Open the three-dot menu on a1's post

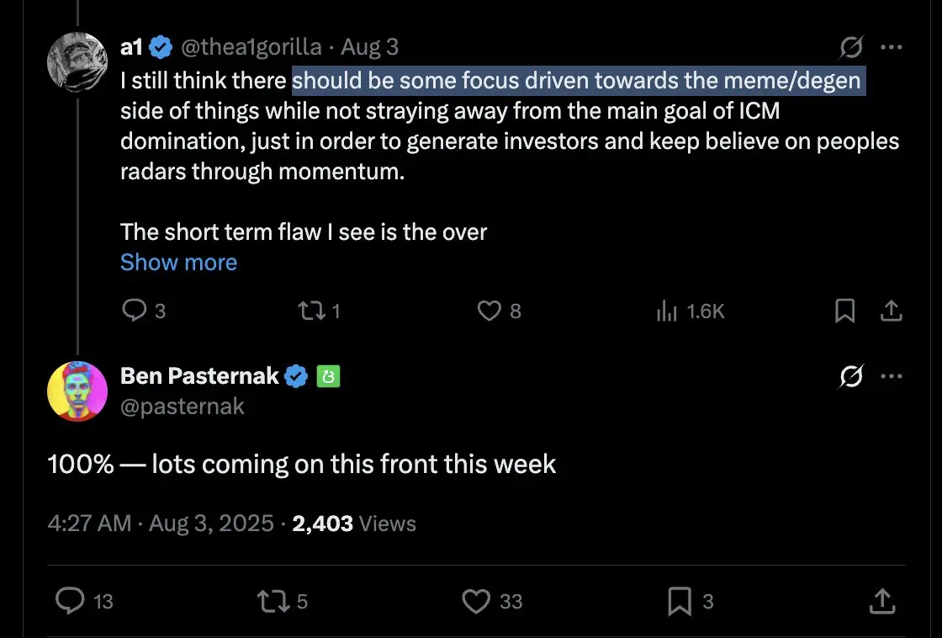tap(891, 47)
